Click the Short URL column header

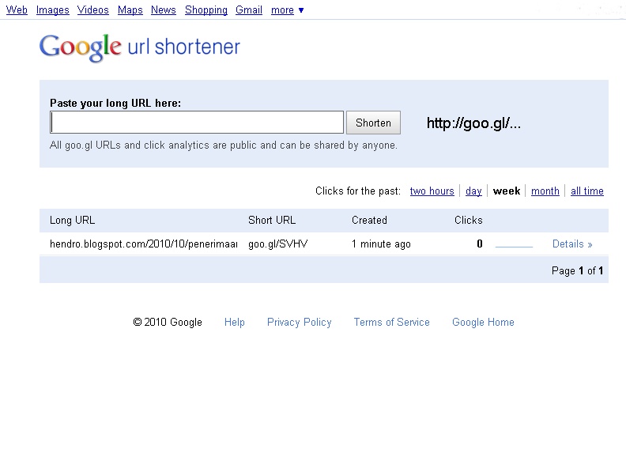coord(272,220)
